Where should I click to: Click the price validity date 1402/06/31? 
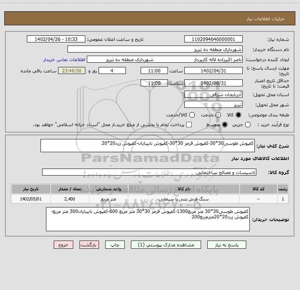214,83
